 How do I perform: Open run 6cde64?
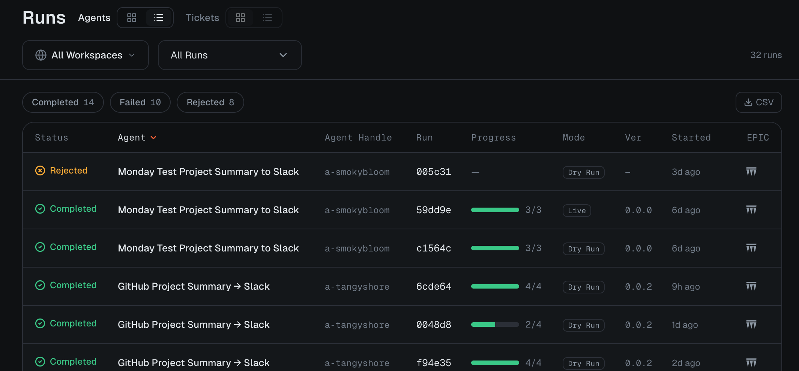point(434,286)
